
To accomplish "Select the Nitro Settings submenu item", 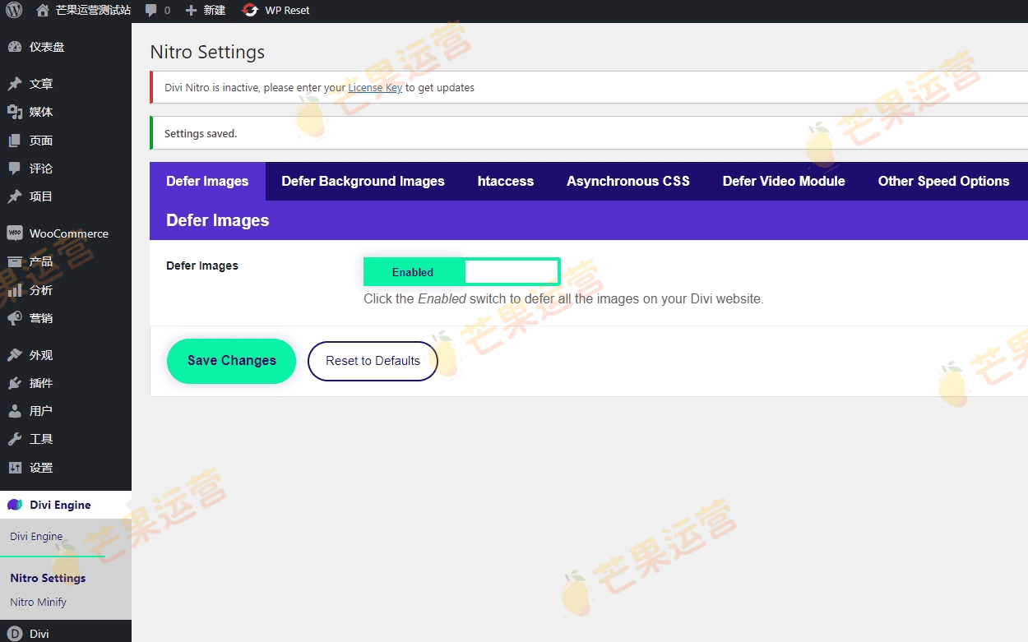I will [48, 578].
